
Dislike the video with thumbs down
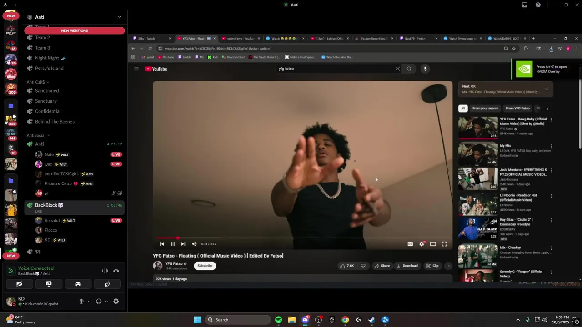pyautogui.click(x=363, y=266)
